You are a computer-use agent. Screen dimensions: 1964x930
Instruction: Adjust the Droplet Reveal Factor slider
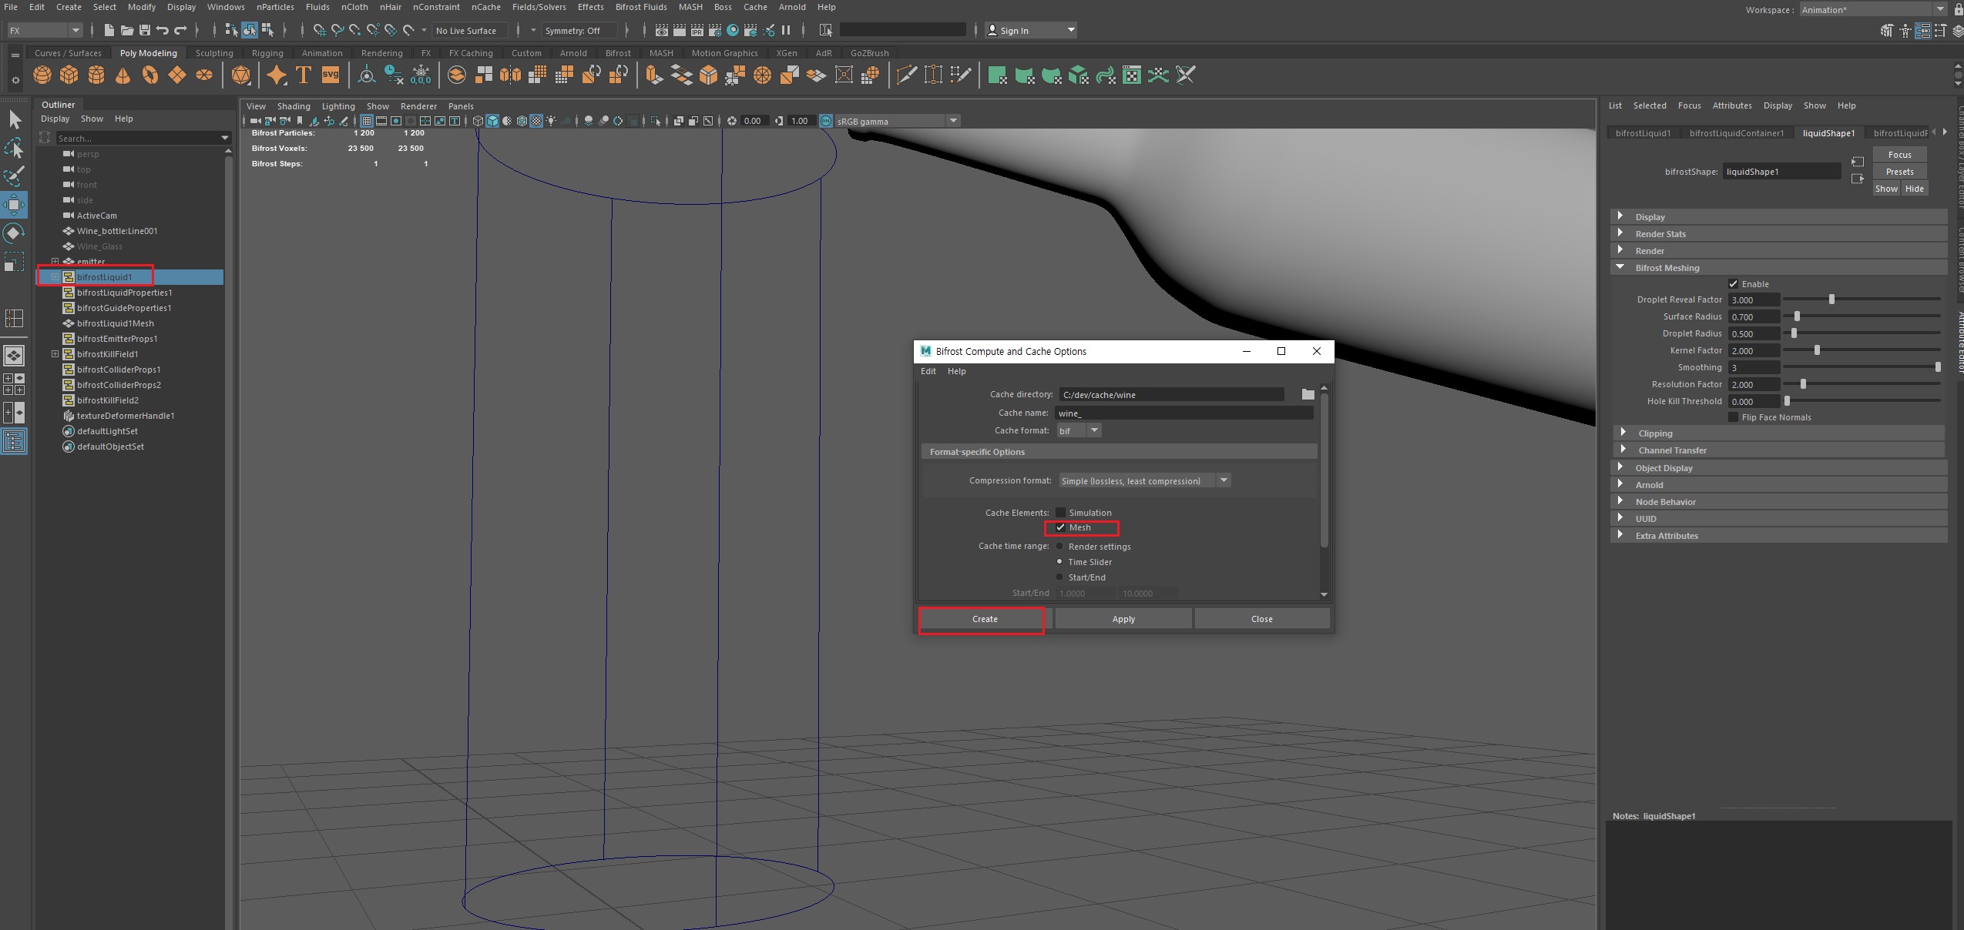coord(1831,299)
